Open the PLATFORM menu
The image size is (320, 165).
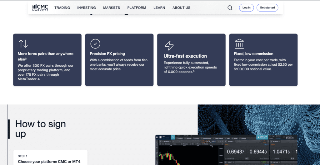[x=137, y=8]
